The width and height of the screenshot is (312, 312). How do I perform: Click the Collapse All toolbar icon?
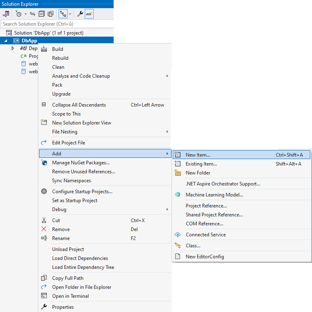pos(42,14)
